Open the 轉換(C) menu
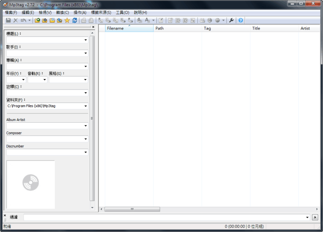This screenshot has height=232, width=323. 63,13
